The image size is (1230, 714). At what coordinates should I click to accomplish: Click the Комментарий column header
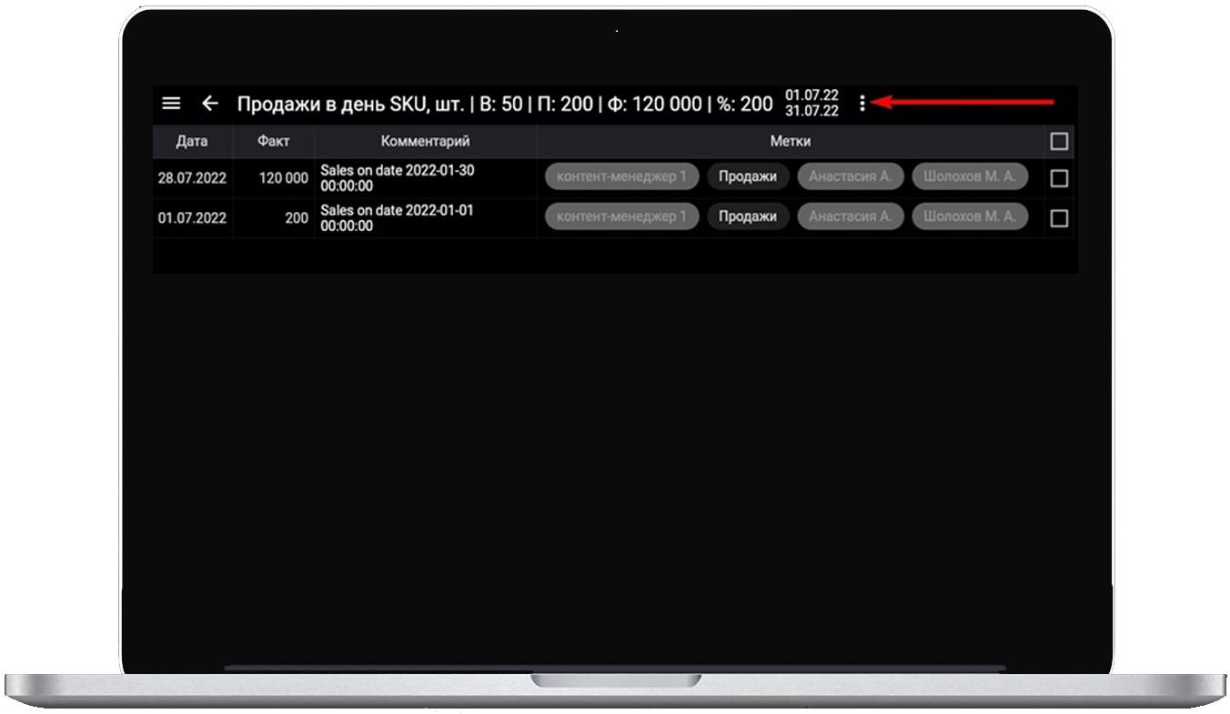point(425,142)
